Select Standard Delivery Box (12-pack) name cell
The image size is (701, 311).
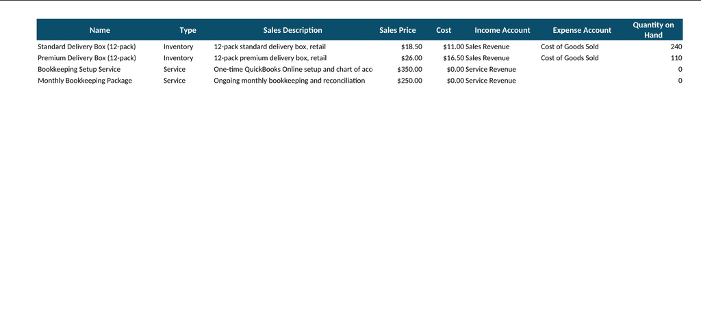click(87, 46)
